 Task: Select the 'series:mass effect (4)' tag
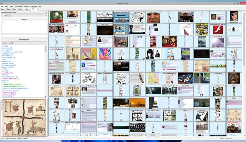click(9, 94)
